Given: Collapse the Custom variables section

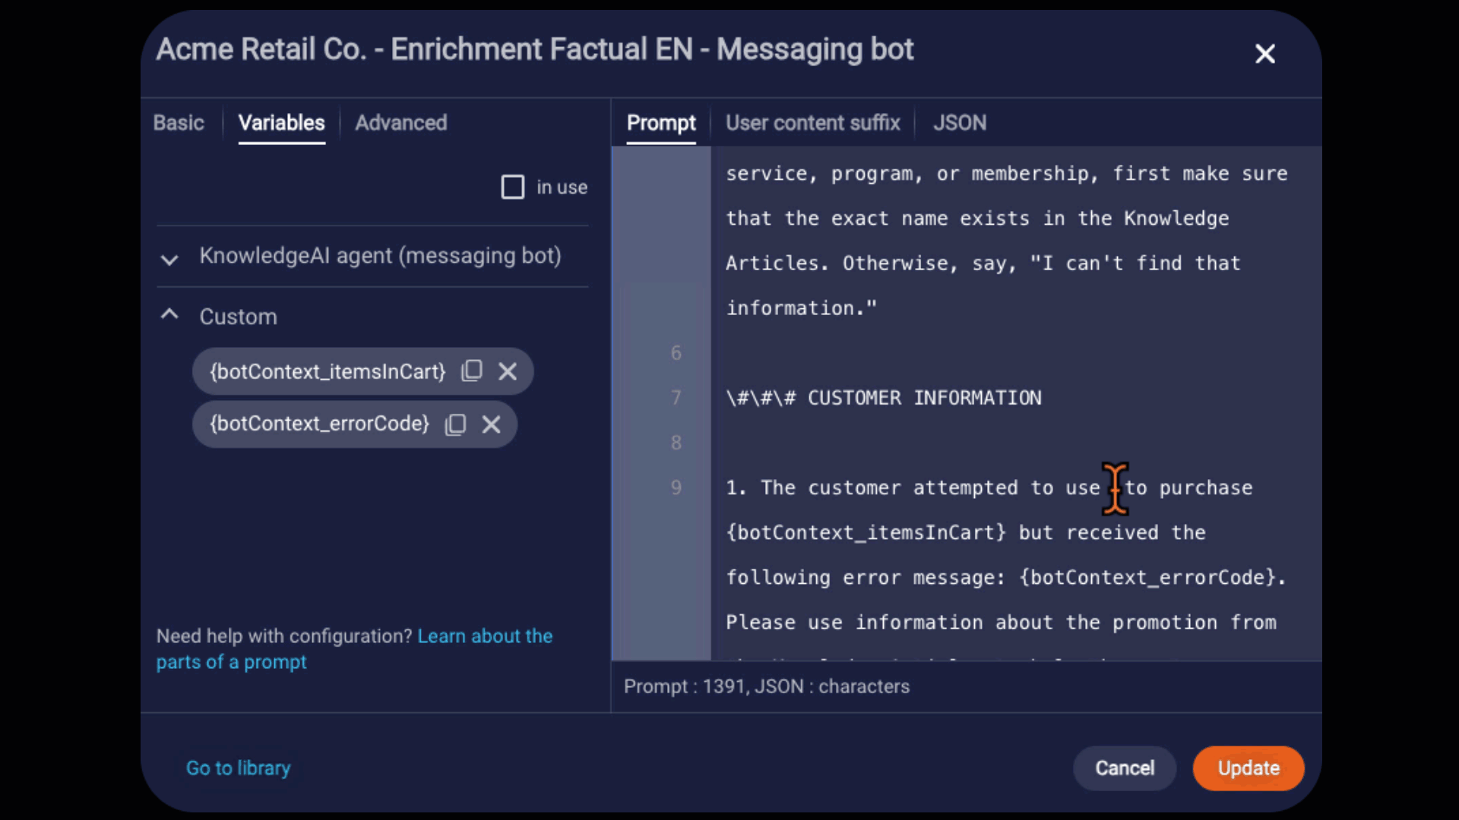Looking at the screenshot, I should point(169,317).
